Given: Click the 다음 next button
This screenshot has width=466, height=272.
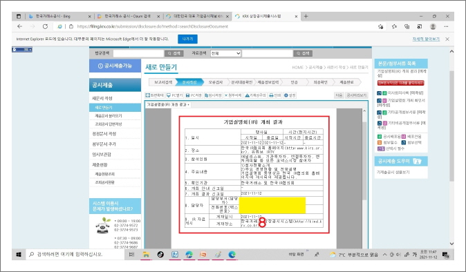Looking at the screenshot, I should point(339,95).
